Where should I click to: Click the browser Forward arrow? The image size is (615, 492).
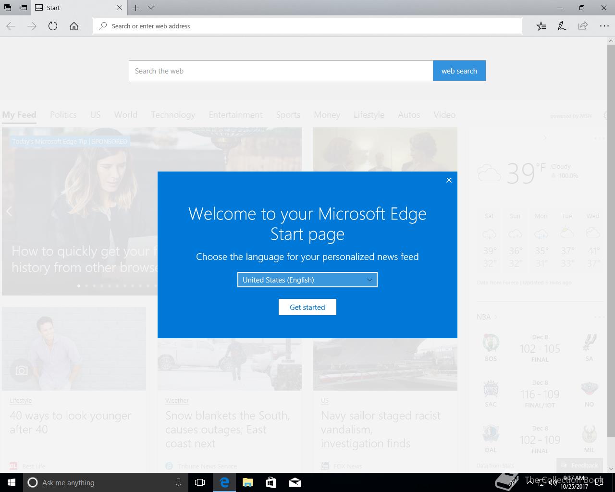click(32, 26)
